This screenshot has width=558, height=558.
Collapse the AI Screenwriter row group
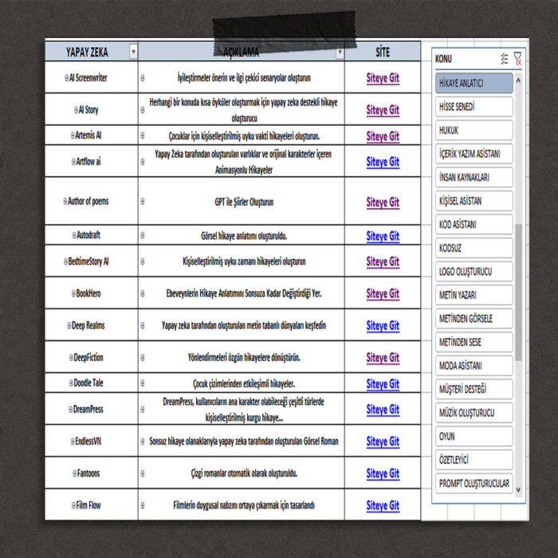tap(66, 78)
